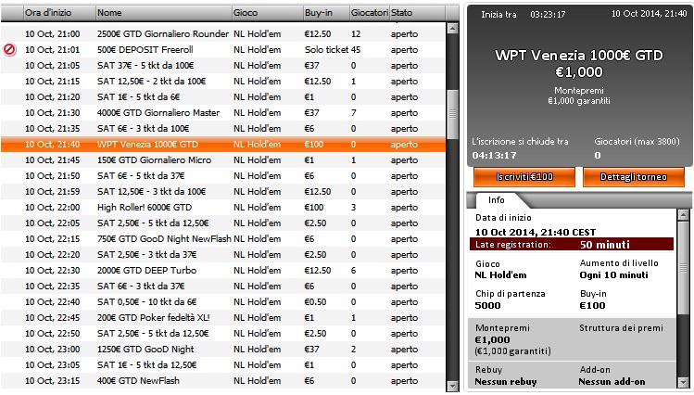Click the Late registration 50 minuti bar

(572, 245)
